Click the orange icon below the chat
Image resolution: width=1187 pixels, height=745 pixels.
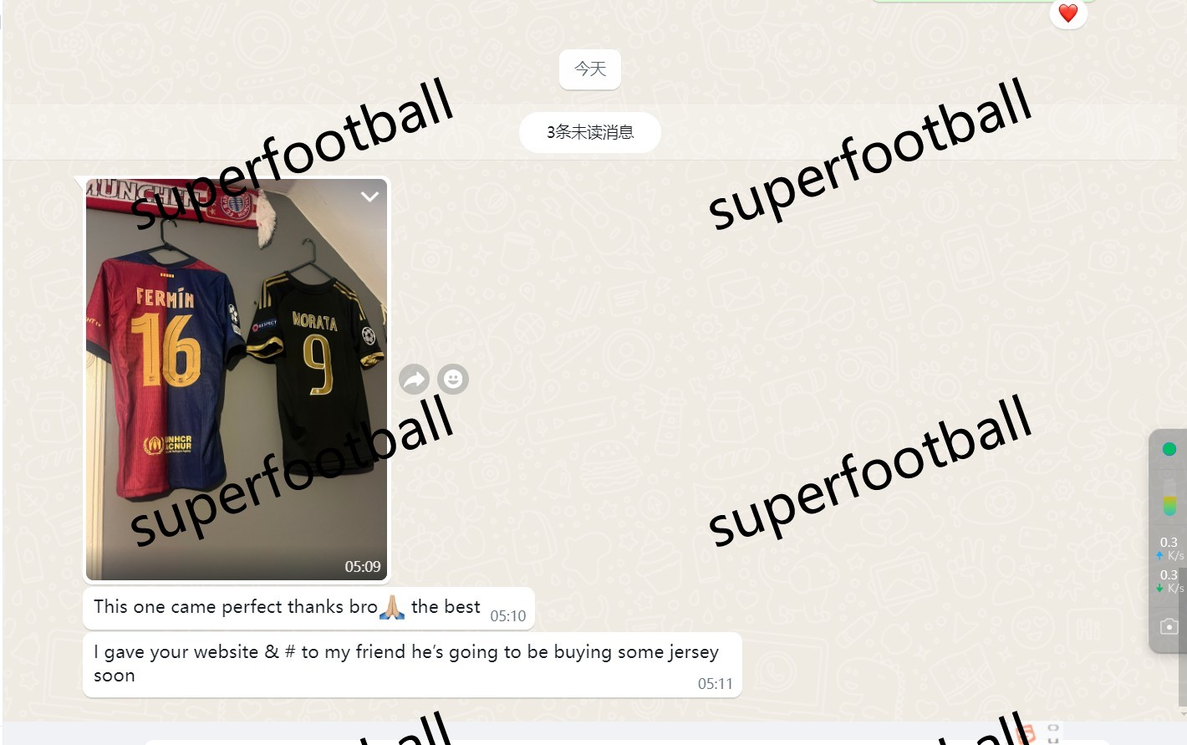coord(1026,734)
